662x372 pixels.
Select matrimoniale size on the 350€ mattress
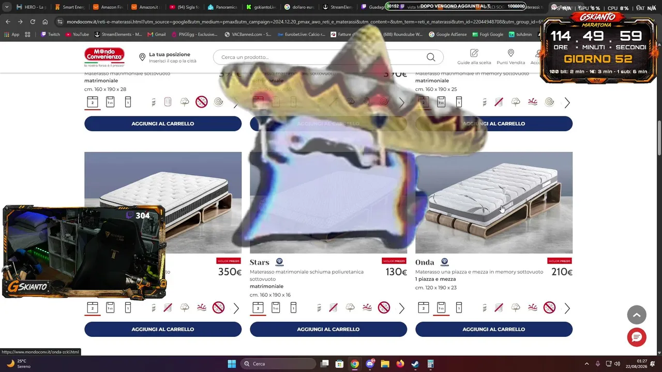[93, 308]
